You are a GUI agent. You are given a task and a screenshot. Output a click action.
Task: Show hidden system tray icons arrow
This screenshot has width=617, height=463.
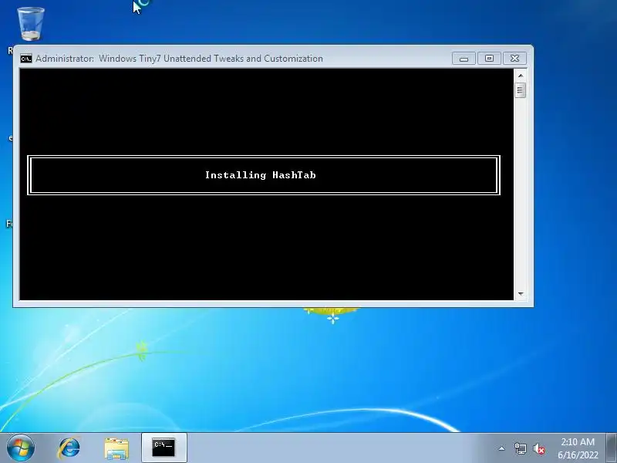(502, 448)
